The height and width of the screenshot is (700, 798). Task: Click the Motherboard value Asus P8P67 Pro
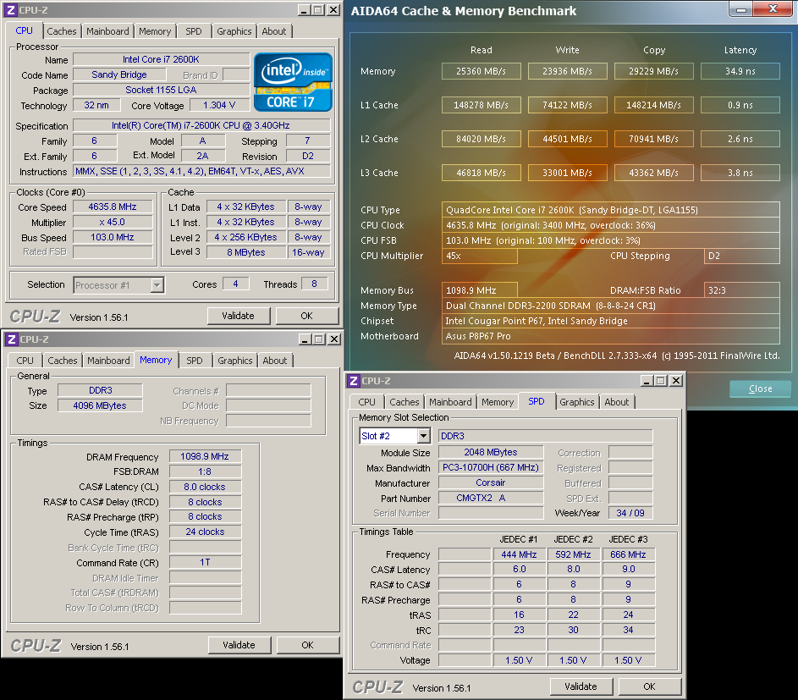611,337
